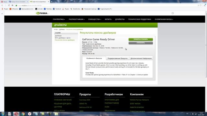Open BETA драйверы и архив sidebar link
Viewport: 207px width, 116px height.
coord(62,38)
